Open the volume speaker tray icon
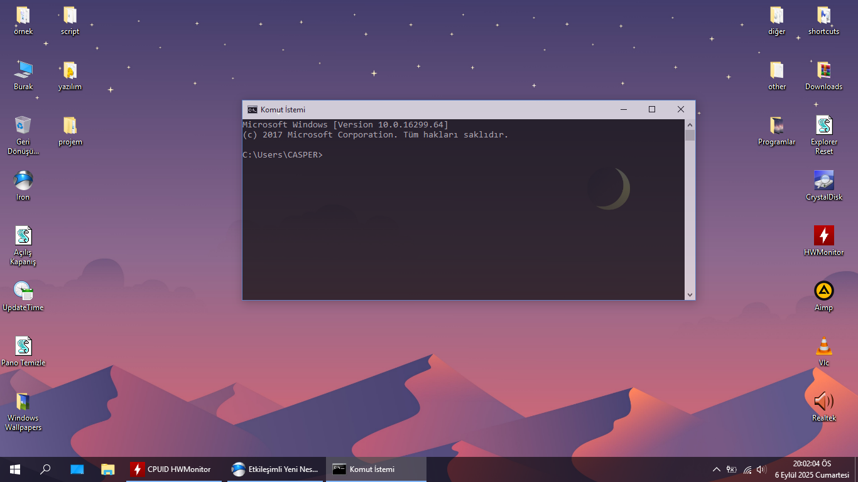This screenshot has height=482, width=858. point(762,469)
